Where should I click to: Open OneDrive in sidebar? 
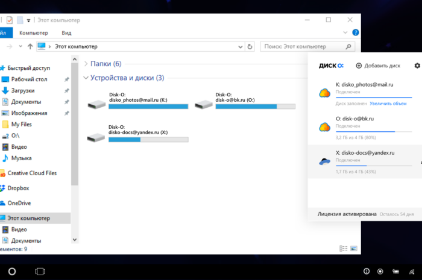19,203
